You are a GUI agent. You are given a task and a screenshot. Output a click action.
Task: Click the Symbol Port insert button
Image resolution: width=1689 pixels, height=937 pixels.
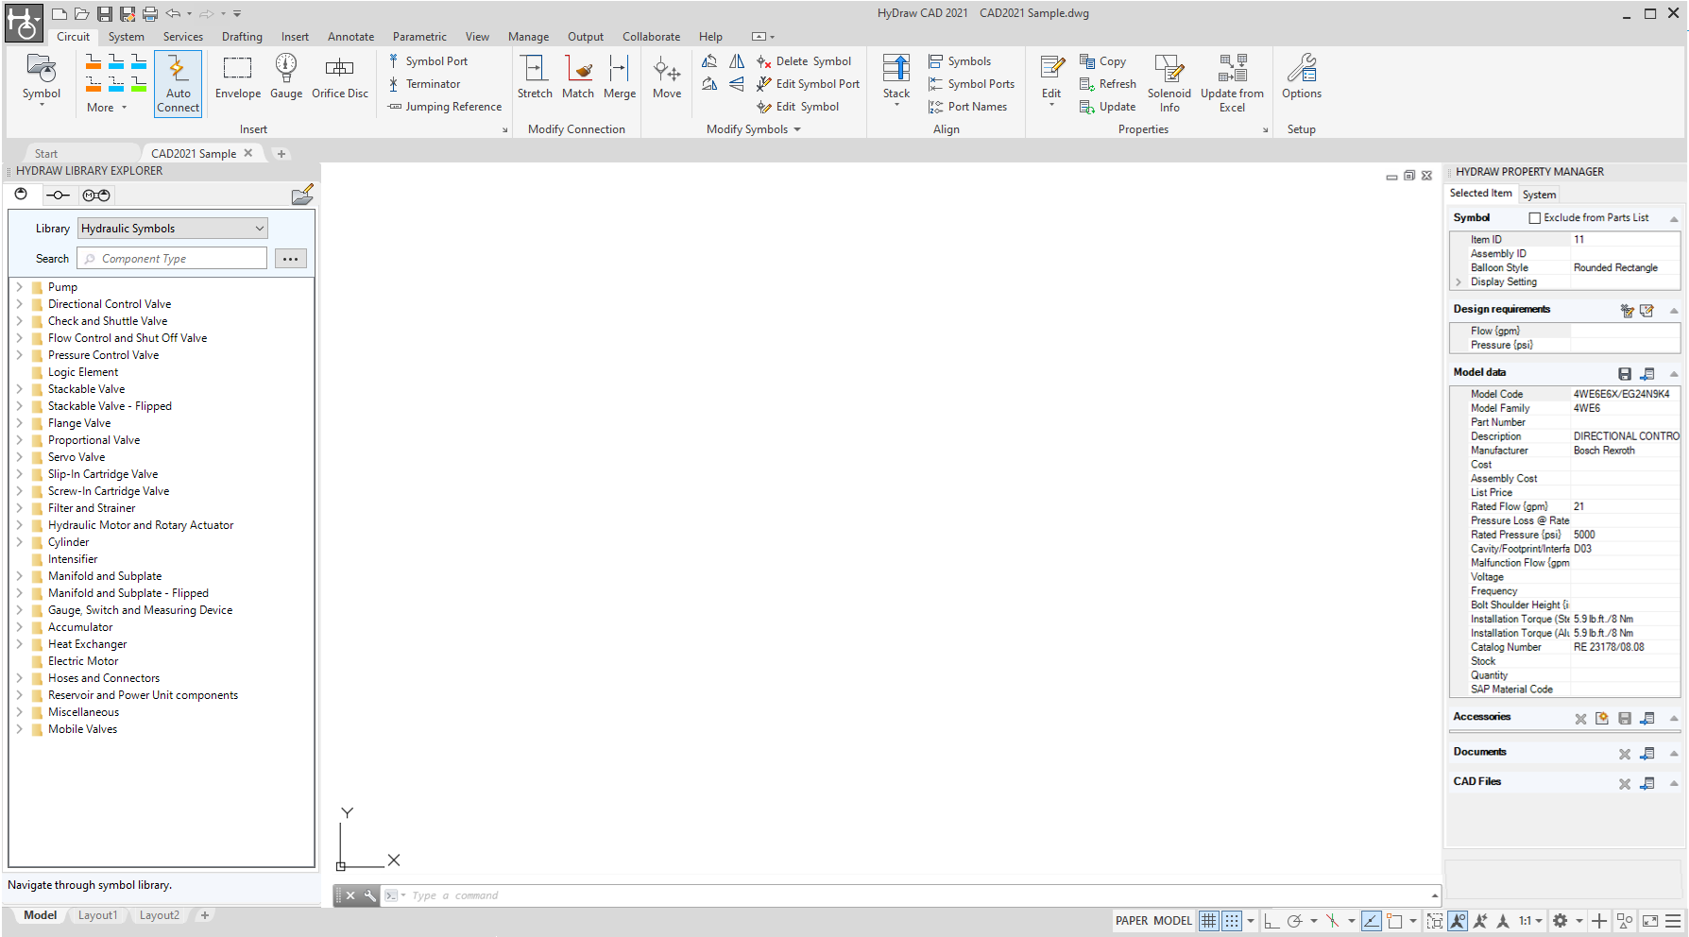click(427, 61)
